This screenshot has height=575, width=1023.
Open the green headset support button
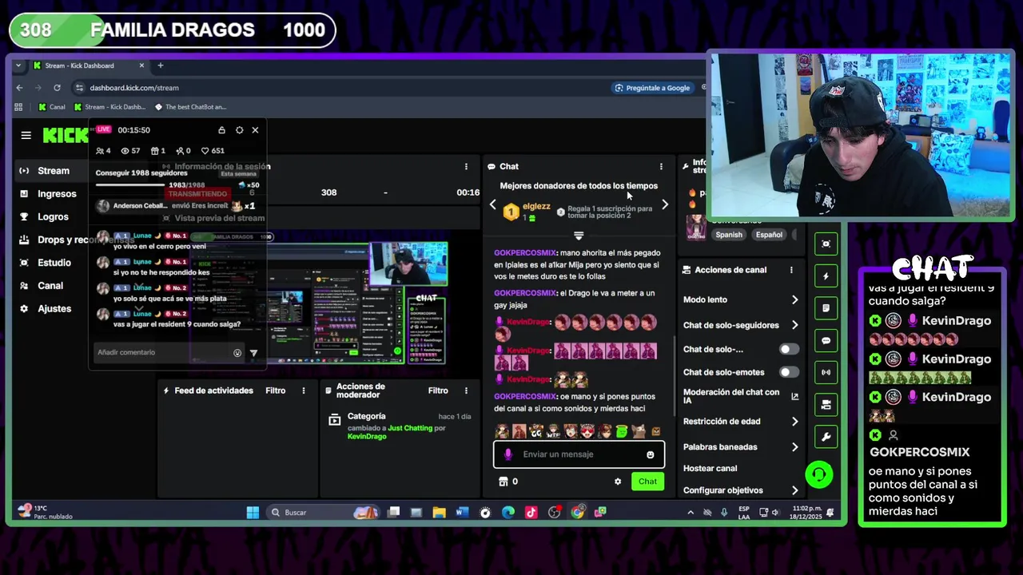click(819, 475)
